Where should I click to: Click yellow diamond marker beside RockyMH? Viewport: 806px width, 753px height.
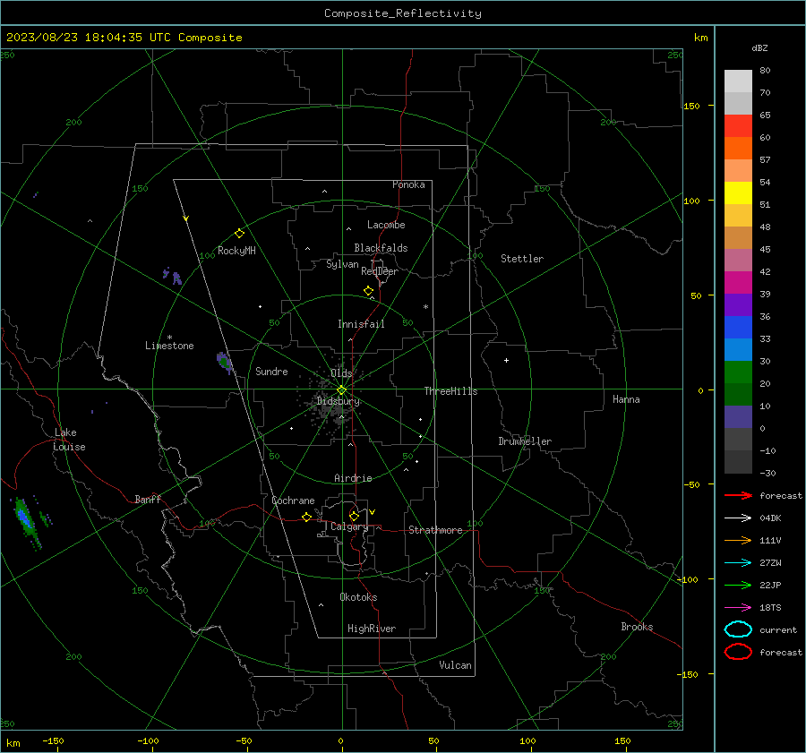click(239, 234)
